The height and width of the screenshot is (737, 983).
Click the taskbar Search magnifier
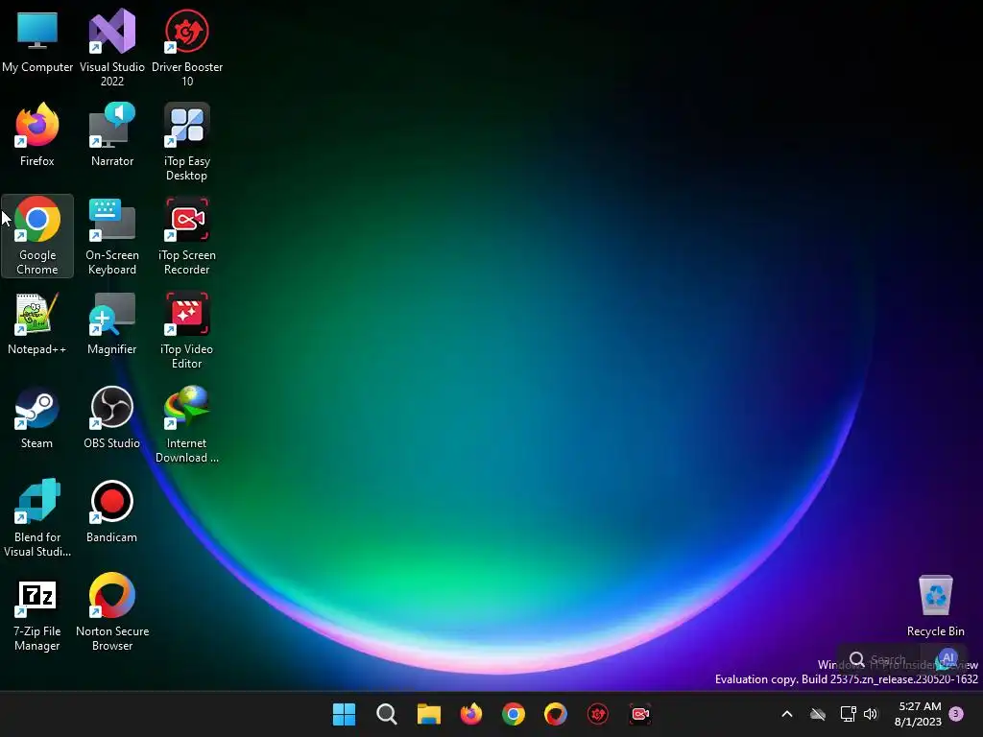click(387, 714)
